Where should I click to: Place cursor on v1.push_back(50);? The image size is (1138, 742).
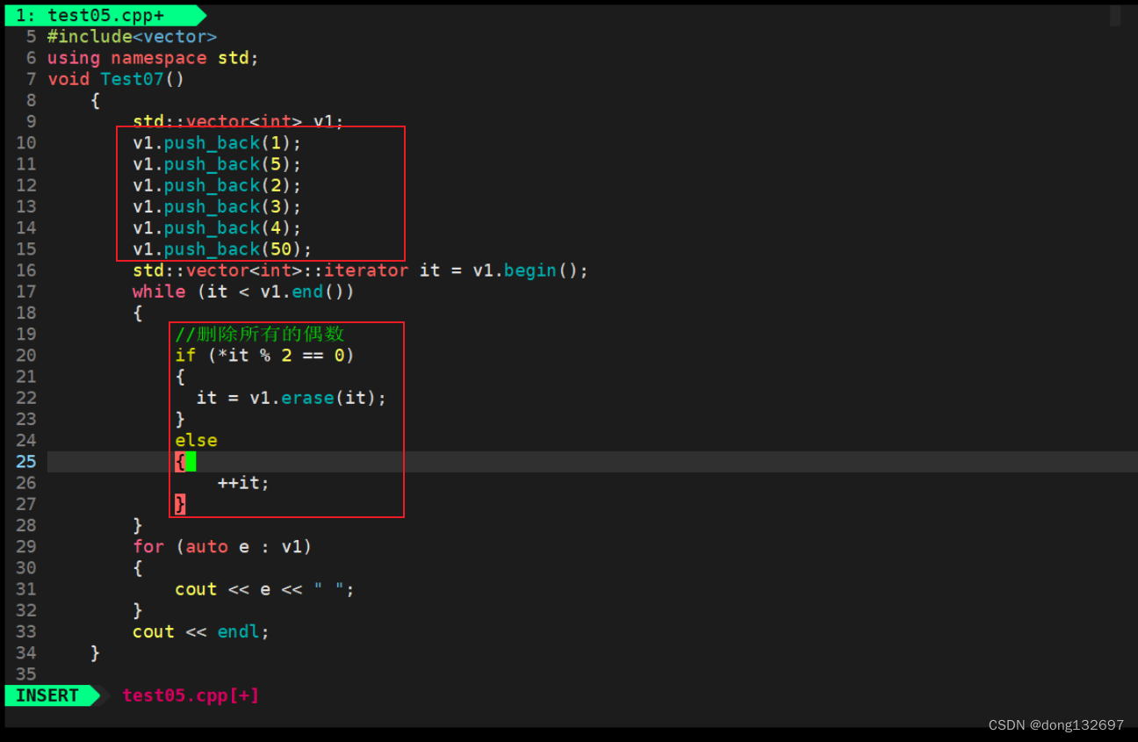coord(222,249)
